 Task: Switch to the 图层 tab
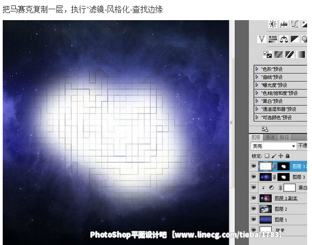256,137
